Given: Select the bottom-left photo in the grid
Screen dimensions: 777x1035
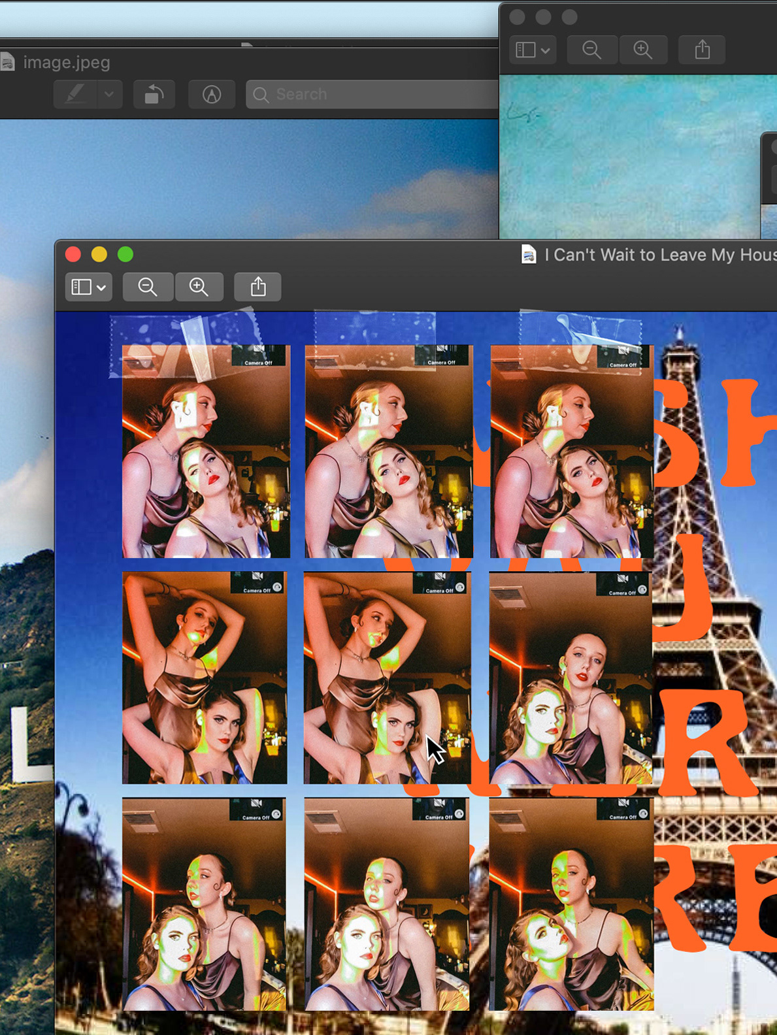Looking at the screenshot, I should (x=204, y=904).
